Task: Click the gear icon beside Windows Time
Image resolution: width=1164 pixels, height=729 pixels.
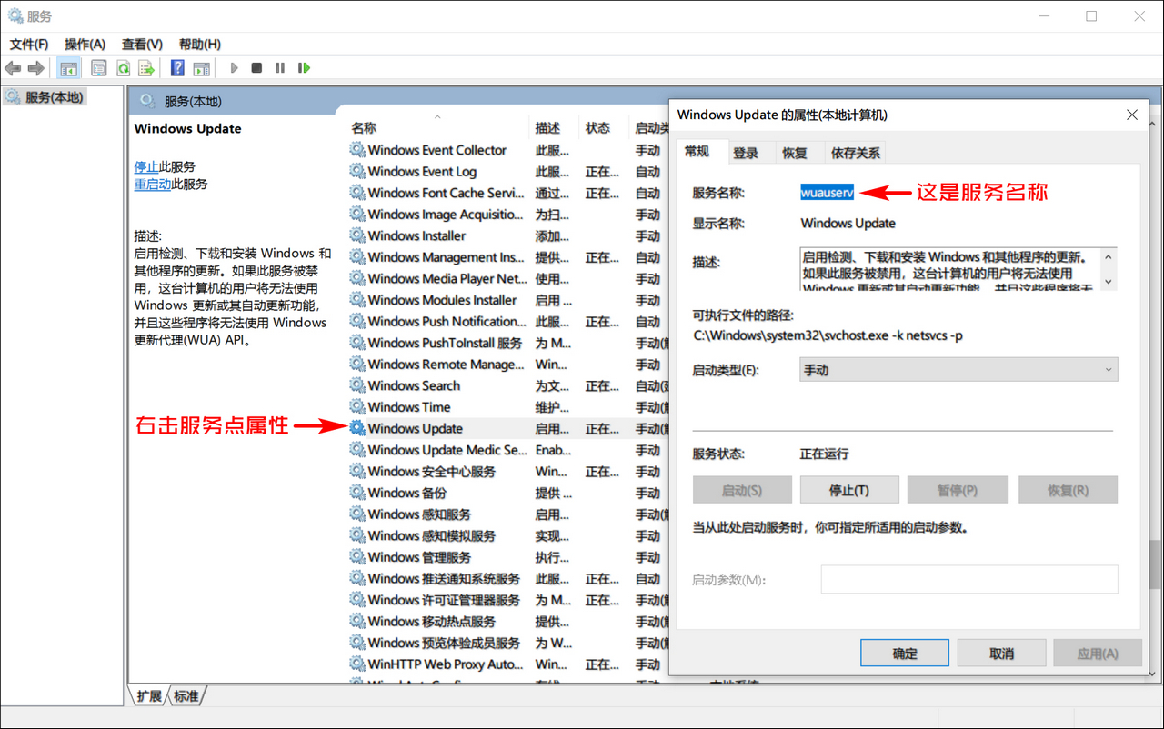Action: click(x=357, y=407)
